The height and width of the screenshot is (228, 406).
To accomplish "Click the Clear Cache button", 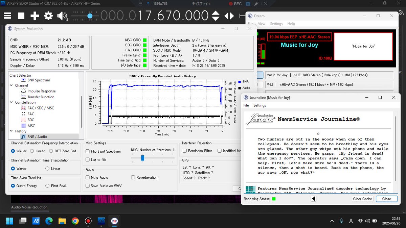I will (362, 199).
